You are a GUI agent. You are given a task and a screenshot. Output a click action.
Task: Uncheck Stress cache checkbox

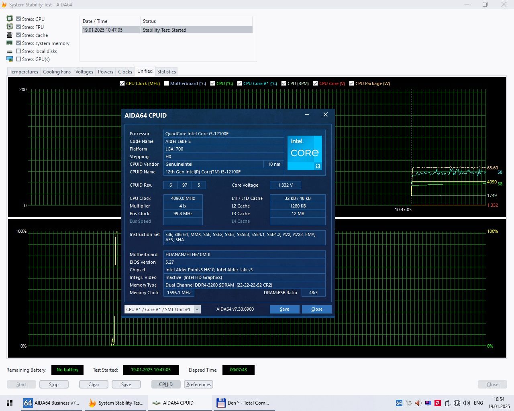pyautogui.click(x=18, y=35)
